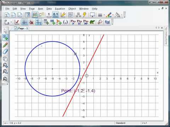Click the line thickness icon
170x127 pixels.
(x=100, y=15)
